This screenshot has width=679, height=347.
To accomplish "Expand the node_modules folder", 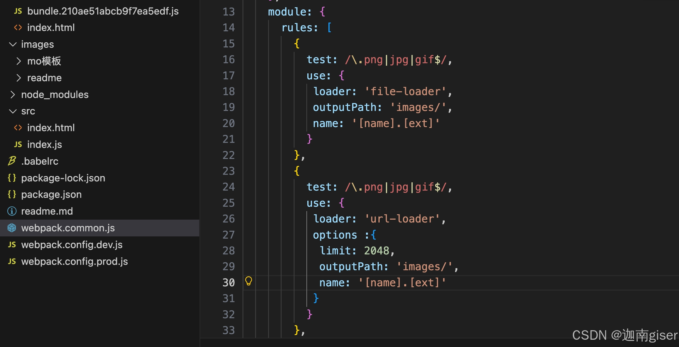I will point(13,94).
